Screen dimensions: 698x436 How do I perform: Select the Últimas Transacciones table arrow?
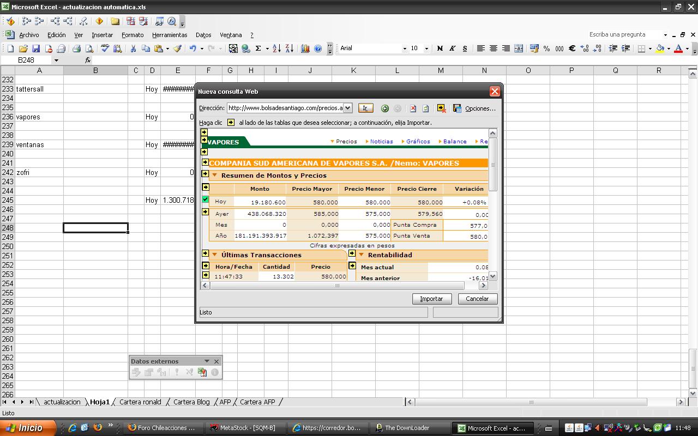(205, 253)
